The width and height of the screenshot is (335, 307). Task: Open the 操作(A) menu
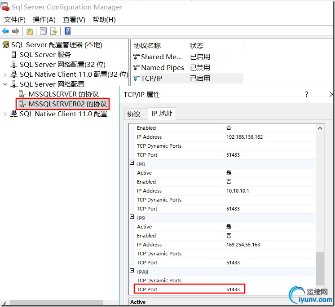[x=44, y=20]
